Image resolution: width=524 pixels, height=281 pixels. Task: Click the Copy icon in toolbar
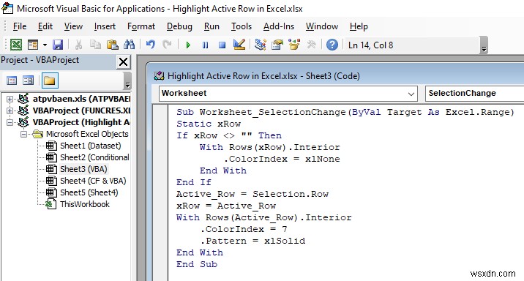coord(96,45)
